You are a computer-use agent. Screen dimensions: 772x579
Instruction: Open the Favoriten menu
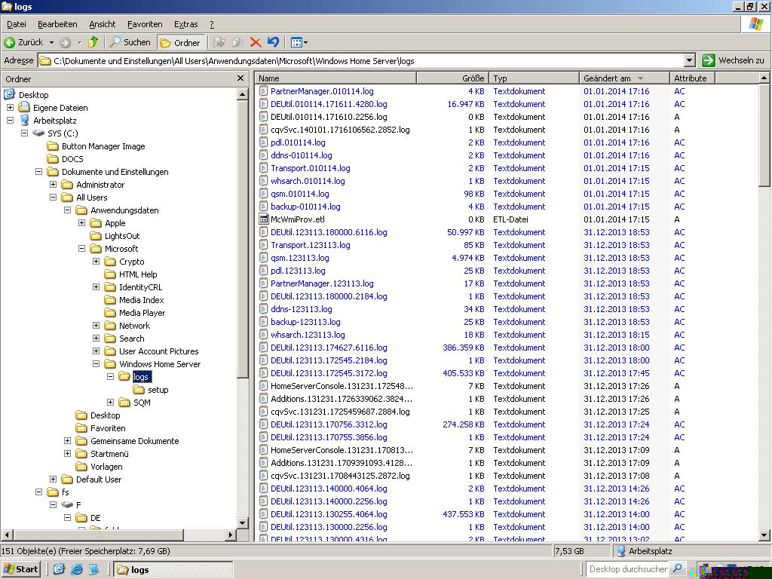point(144,24)
